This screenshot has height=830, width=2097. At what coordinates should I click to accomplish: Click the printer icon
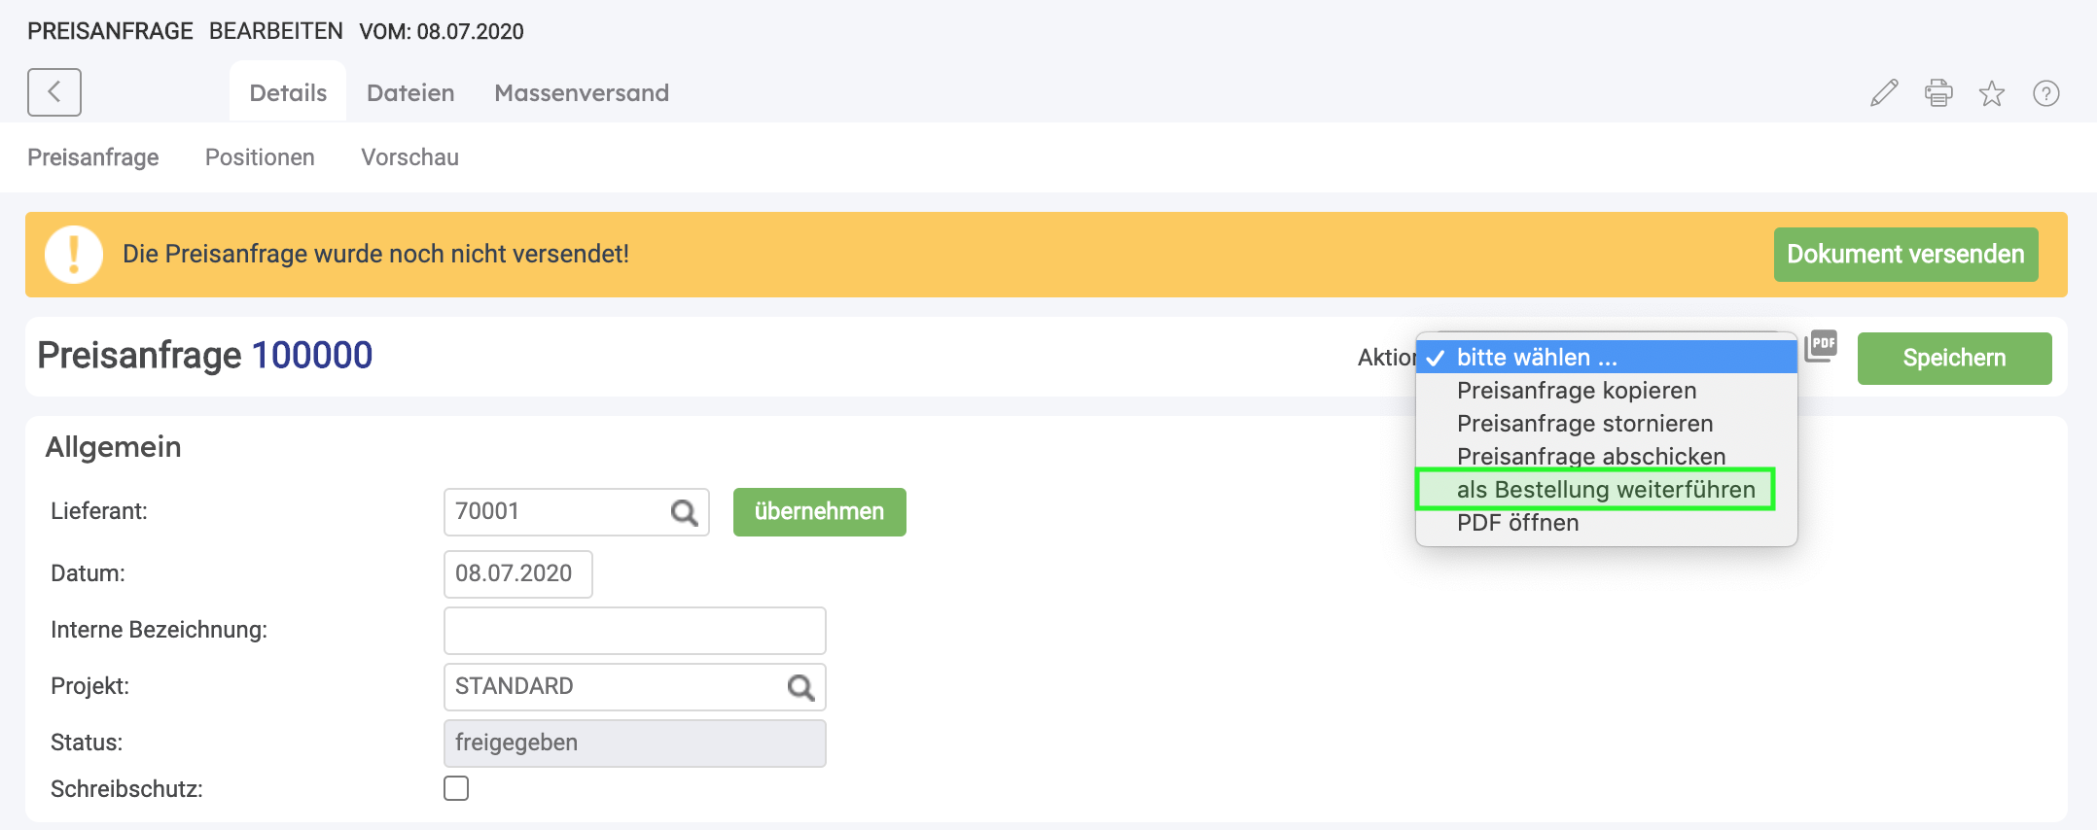(1937, 93)
